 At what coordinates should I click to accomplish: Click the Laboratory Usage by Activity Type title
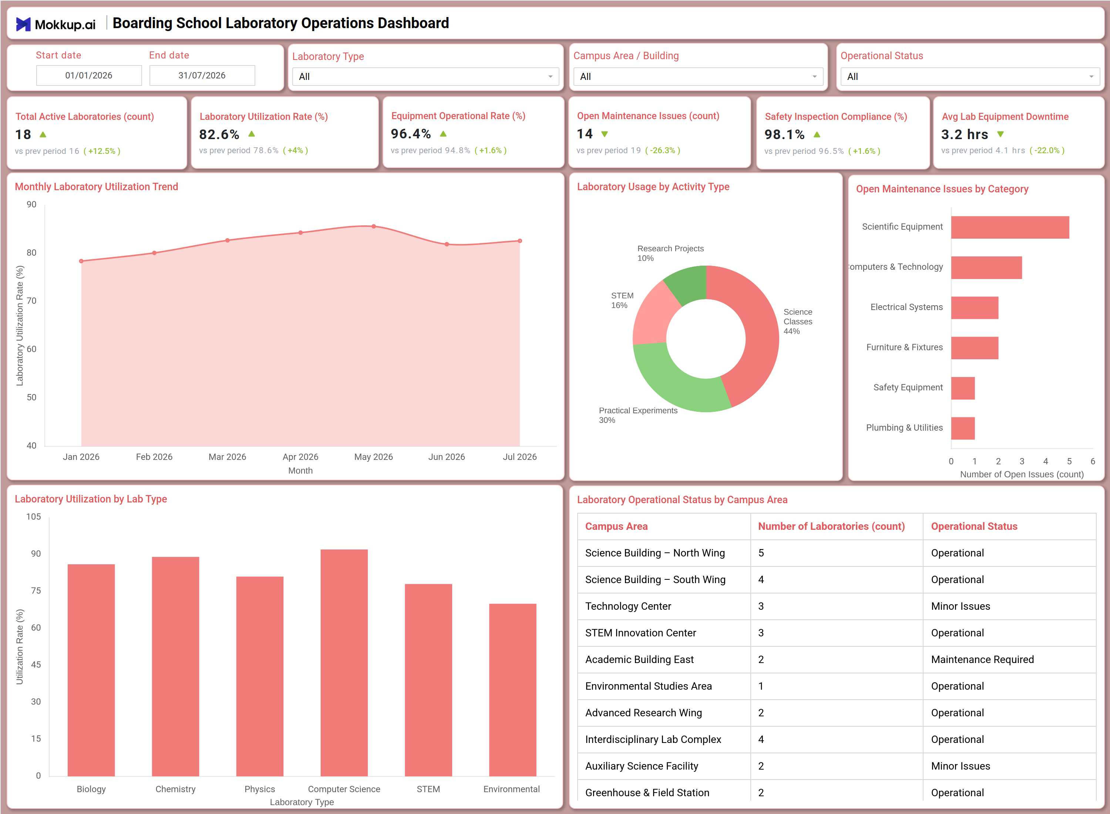(x=653, y=187)
